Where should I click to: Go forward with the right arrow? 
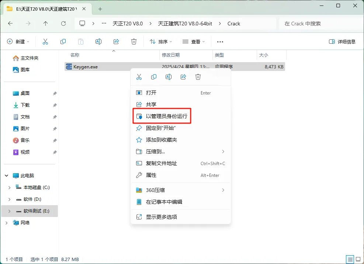click(28, 24)
